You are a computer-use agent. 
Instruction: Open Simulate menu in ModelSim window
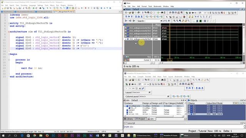click(148, 77)
